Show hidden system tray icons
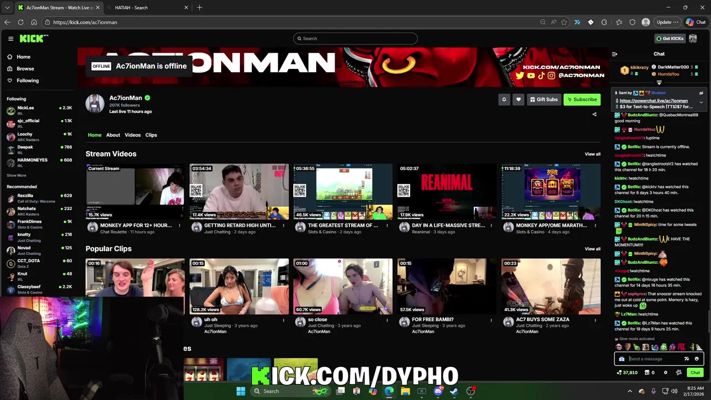This screenshot has height=400, width=711. point(630,391)
